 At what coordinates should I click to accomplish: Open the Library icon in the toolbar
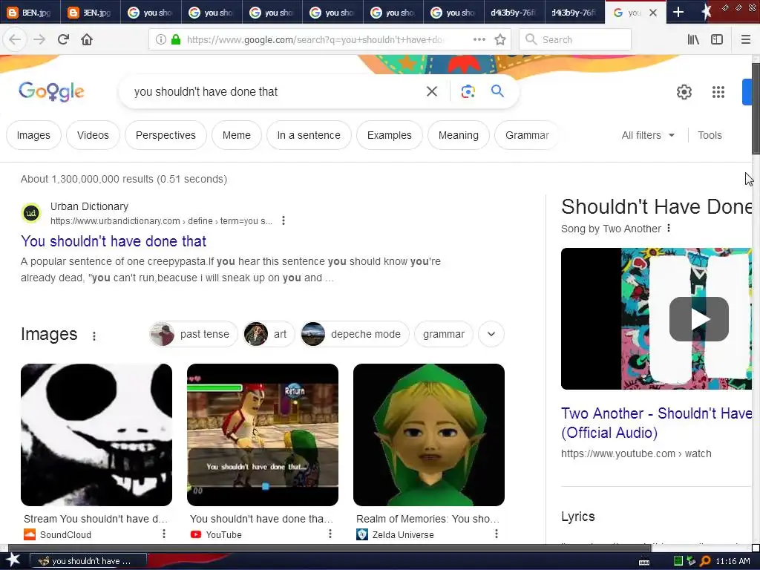[x=693, y=40]
